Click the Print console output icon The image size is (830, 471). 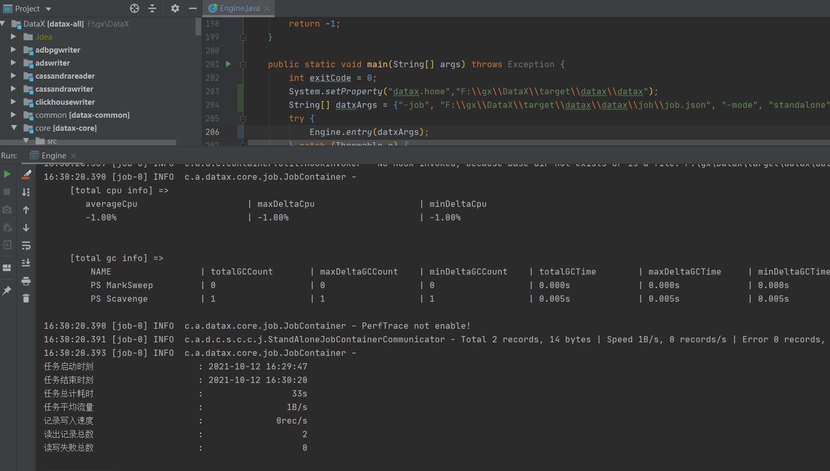(26, 281)
